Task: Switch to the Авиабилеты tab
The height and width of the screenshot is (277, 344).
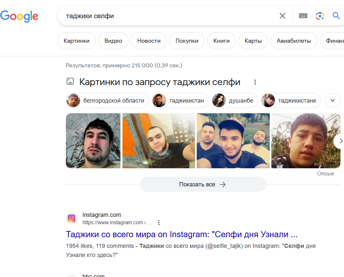Action: click(294, 41)
